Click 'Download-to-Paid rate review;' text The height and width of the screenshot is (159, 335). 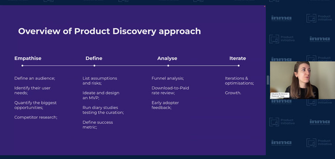coord(170,90)
